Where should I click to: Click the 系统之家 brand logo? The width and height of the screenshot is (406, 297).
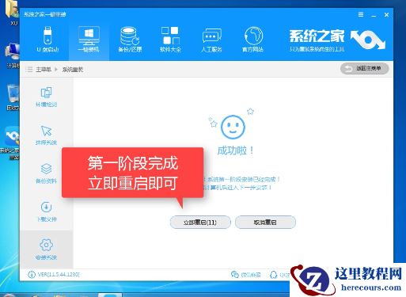click(337, 40)
